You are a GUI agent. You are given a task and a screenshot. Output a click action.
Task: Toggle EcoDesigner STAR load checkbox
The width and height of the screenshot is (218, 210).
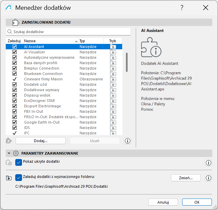click(15, 101)
